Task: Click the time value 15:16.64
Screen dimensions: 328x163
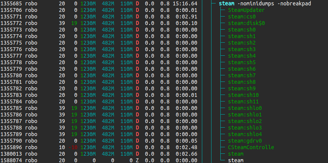Action: click(185, 3)
